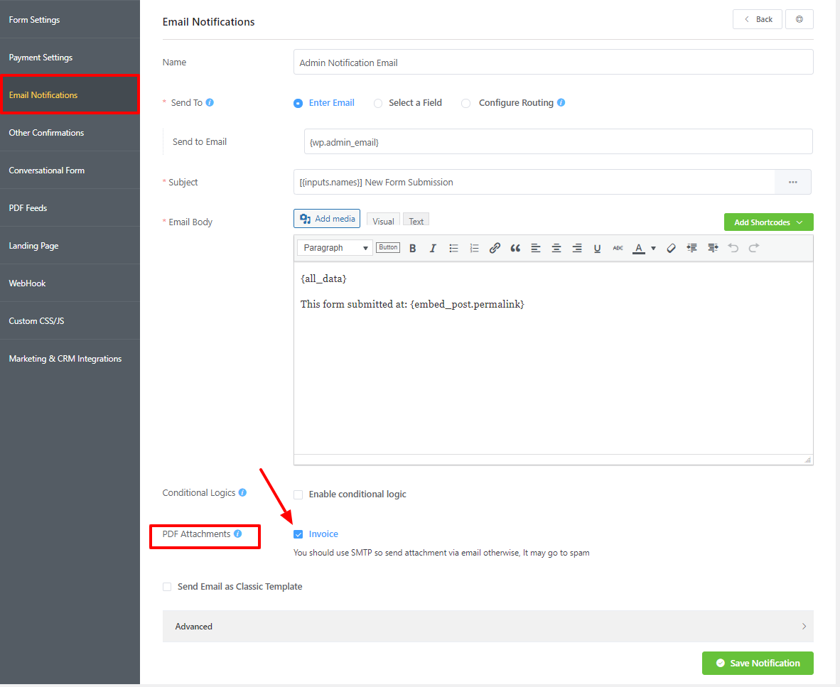This screenshot has height=687, width=840.
Task: Set center text alignment in the editor
Action: click(x=556, y=247)
